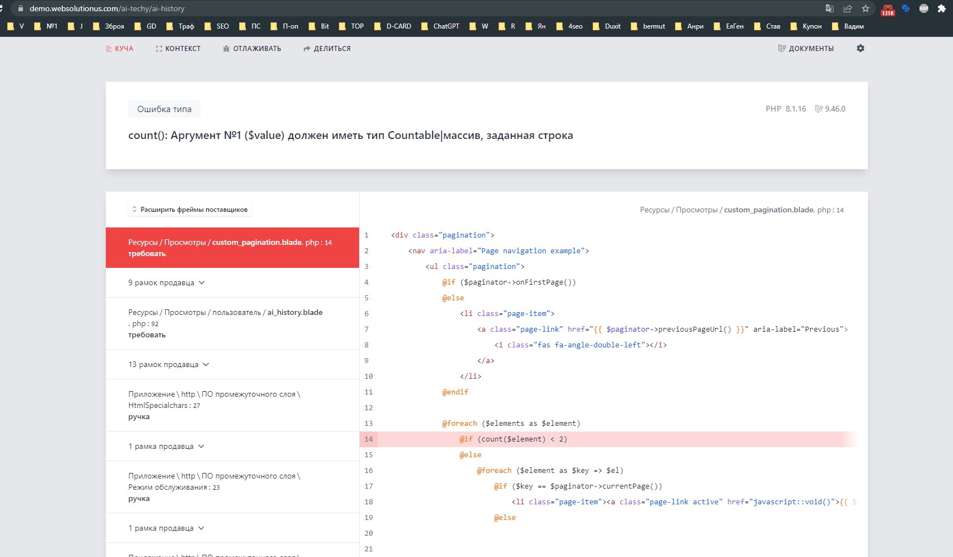
Task: Open the mail extension showing 1318
Action: (888, 10)
